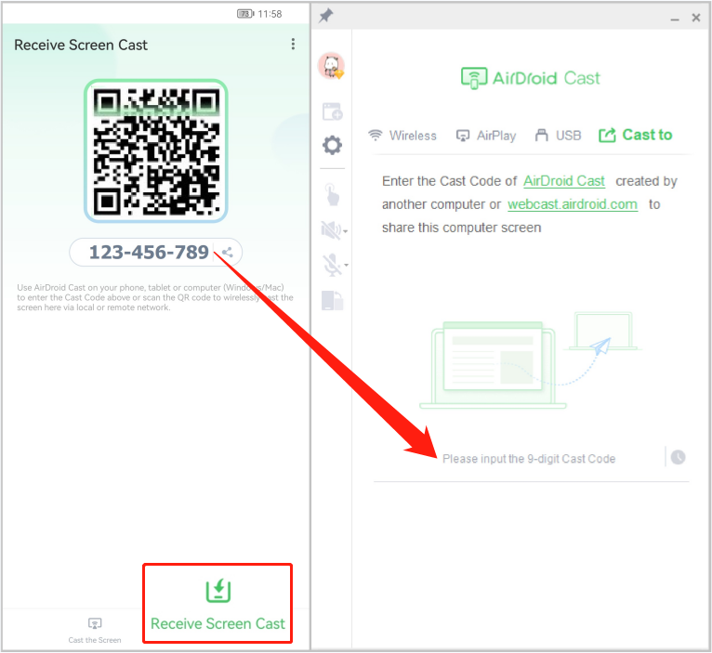Select the USB connection tab

tap(558, 136)
